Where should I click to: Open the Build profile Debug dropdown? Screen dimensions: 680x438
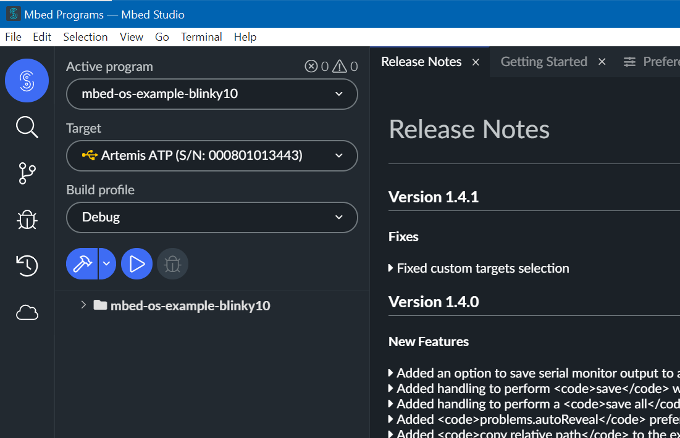pyautogui.click(x=212, y=218)
